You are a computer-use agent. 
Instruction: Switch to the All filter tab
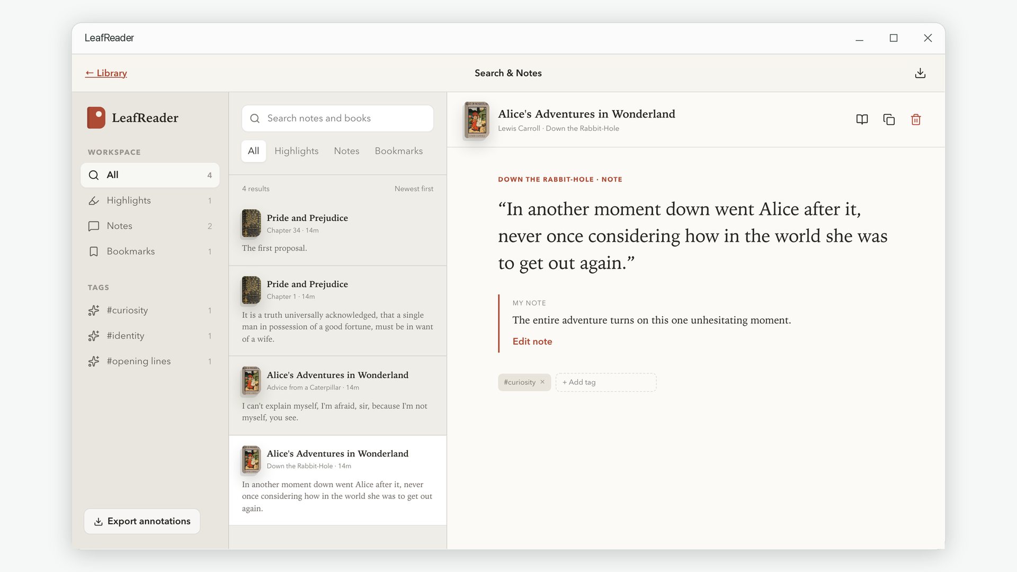(254, 151)
